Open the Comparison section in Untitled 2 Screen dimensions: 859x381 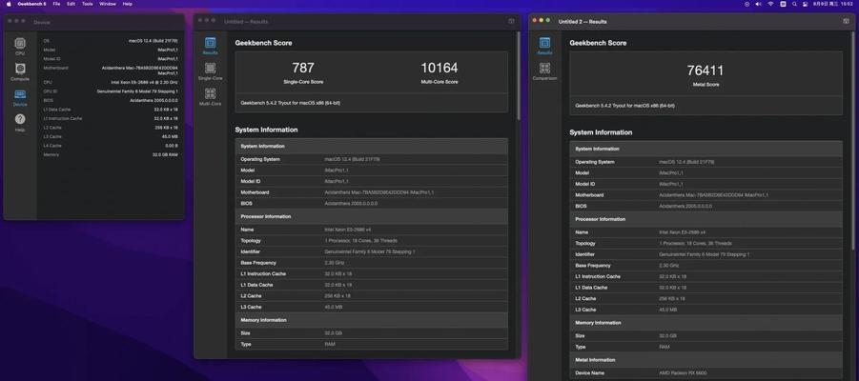pyautogui.click(x=544, y=71)
